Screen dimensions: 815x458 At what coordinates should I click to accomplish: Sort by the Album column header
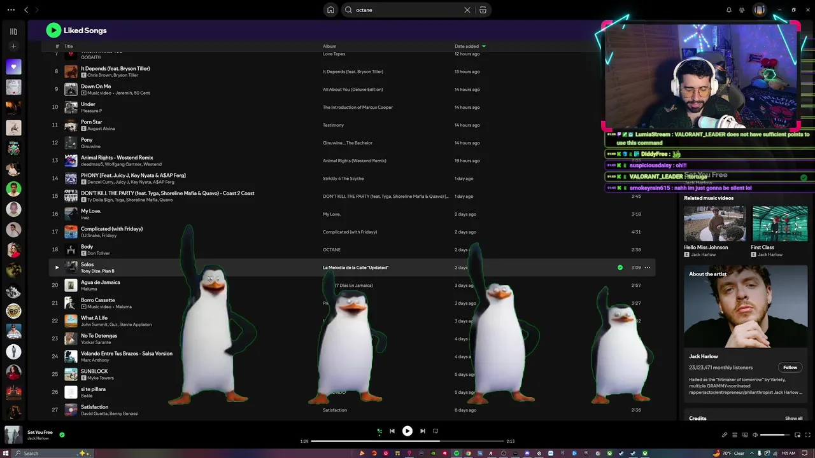pos(329,46)
